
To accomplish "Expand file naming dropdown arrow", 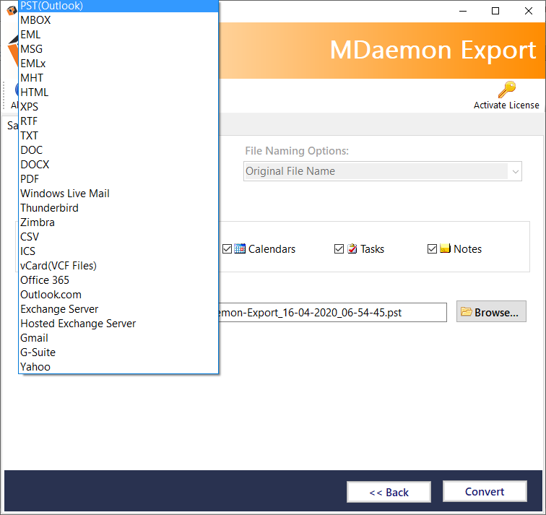I will (x=516, y=171).
